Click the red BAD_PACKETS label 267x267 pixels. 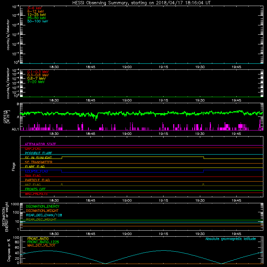click(x=36, y=194)
